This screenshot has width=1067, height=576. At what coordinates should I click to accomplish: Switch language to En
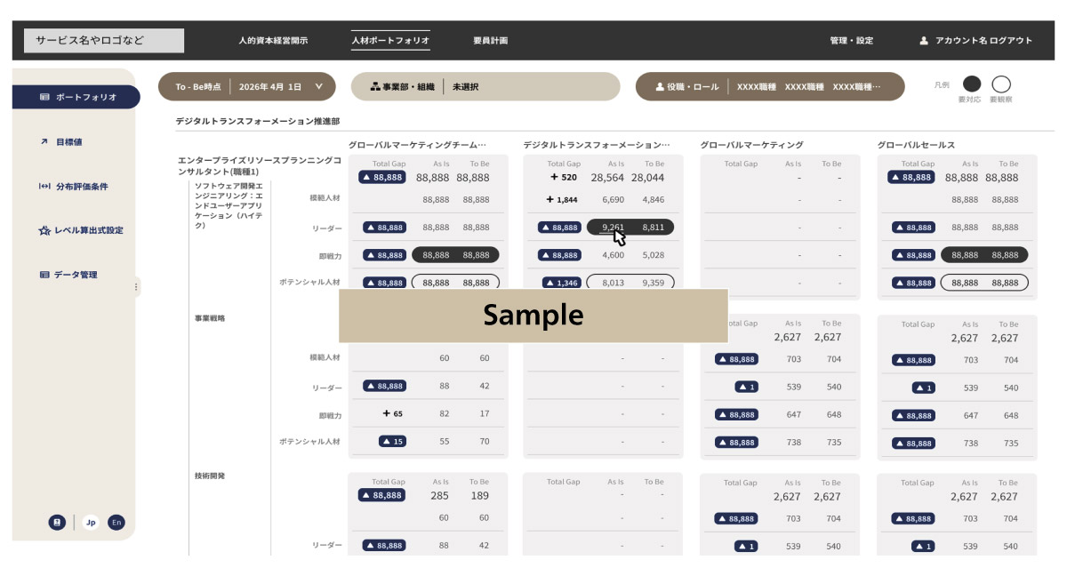point(116,523)
